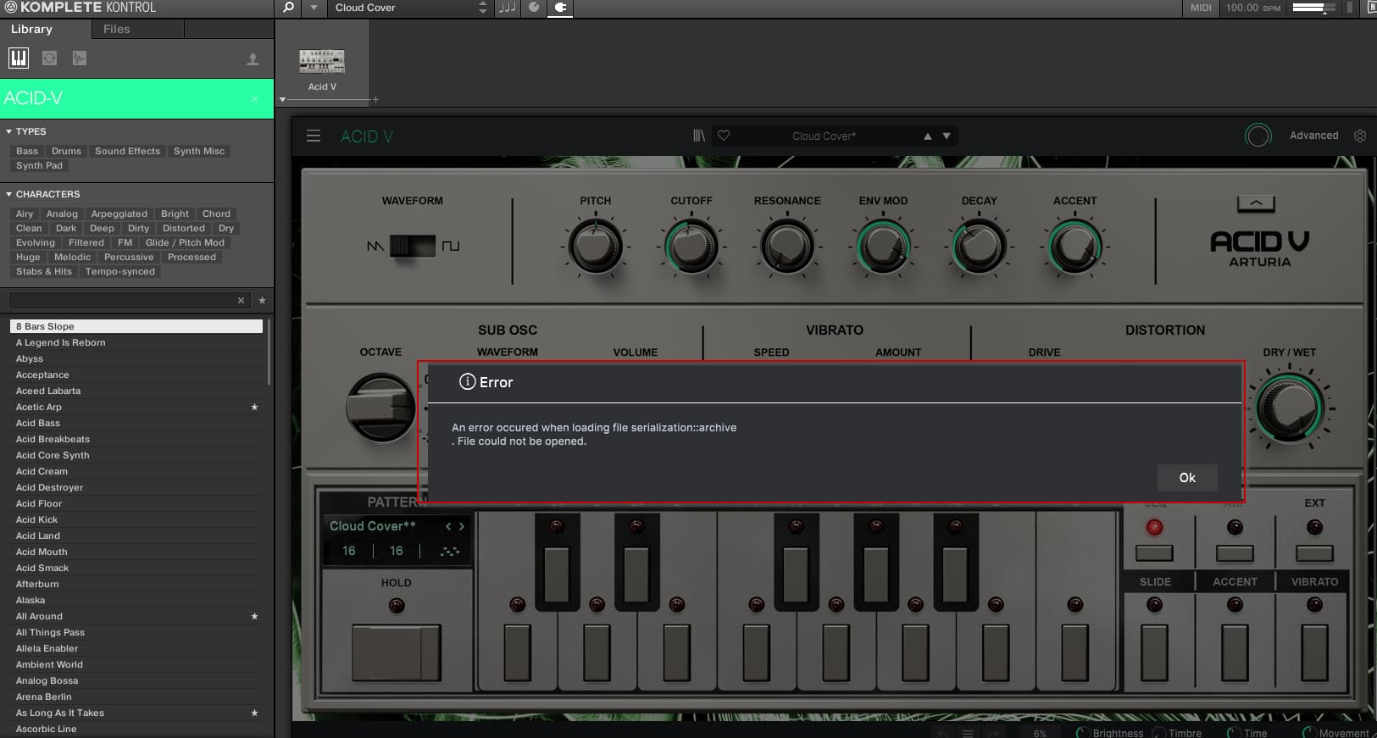Filter by Distorted character tag

184,228
